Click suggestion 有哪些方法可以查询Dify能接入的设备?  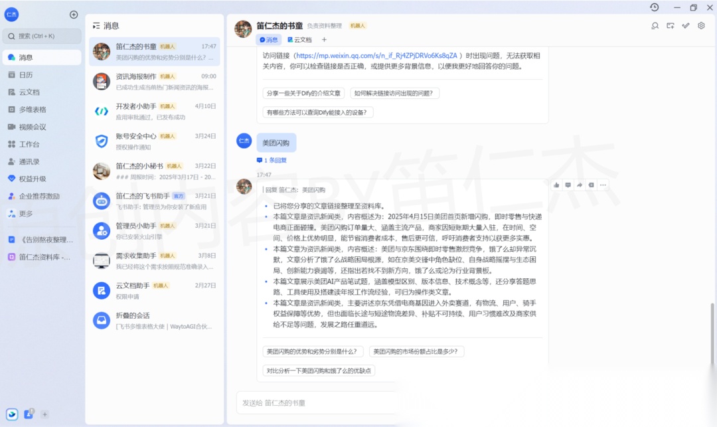(317, 112)
